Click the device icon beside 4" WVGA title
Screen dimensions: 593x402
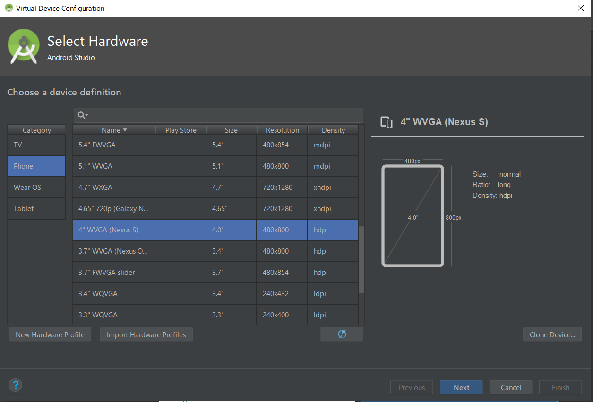point(387,122)
